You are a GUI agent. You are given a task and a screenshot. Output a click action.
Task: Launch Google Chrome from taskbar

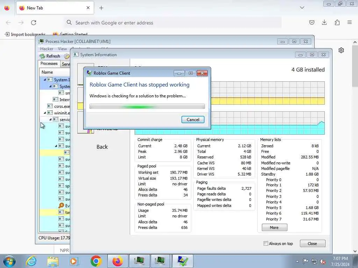coord(96,261)
